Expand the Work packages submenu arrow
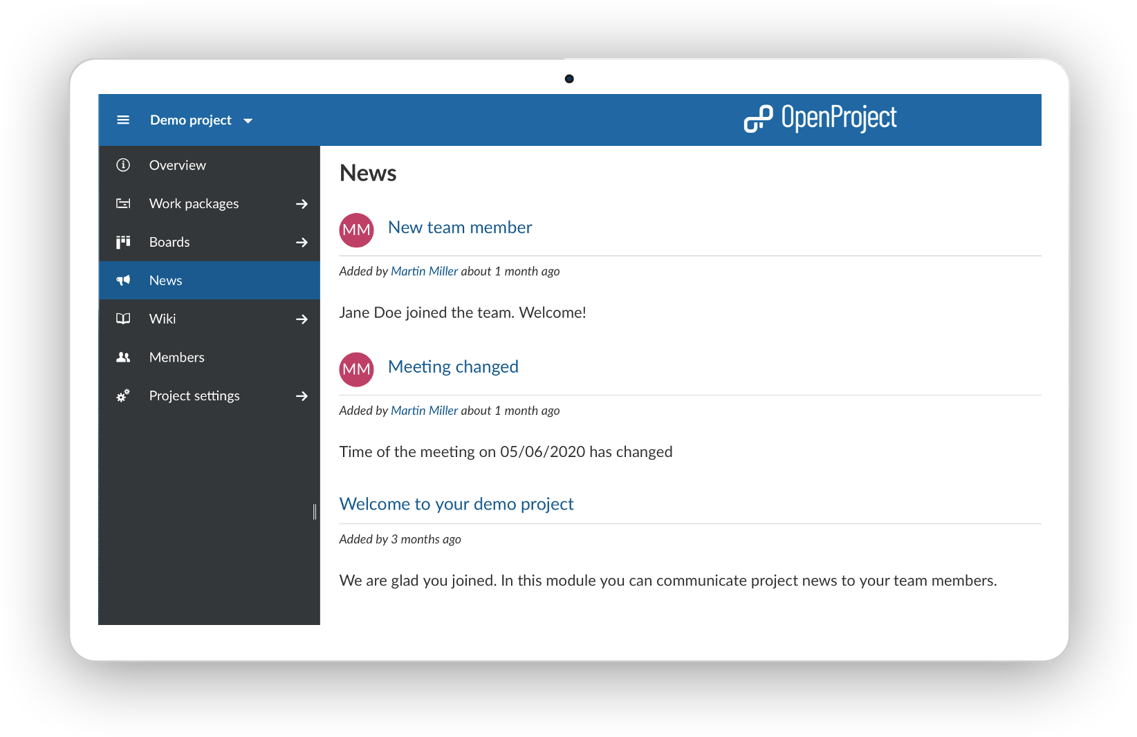Screen dimensions: 1137x737 point(302,204)
